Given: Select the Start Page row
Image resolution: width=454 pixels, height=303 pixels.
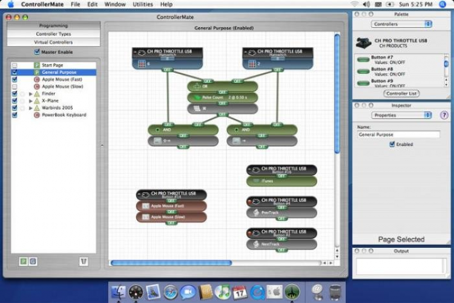Looking at the screenshot, I should (53, 65).
